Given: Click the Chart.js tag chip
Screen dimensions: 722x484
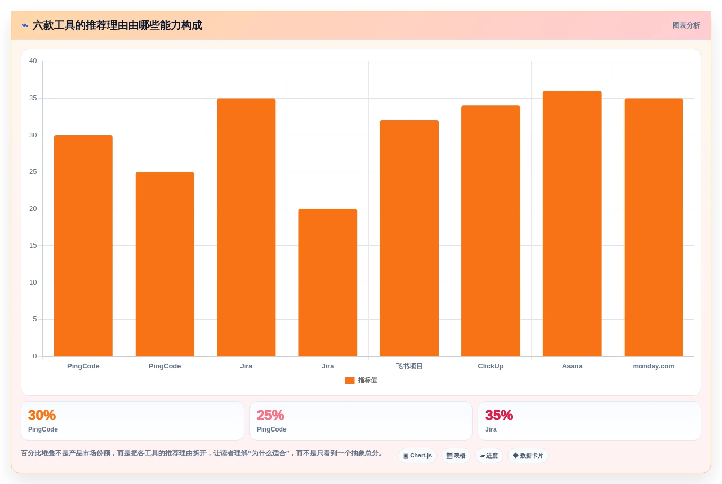Looking at the screenshot, I should [x=417, y=456].
